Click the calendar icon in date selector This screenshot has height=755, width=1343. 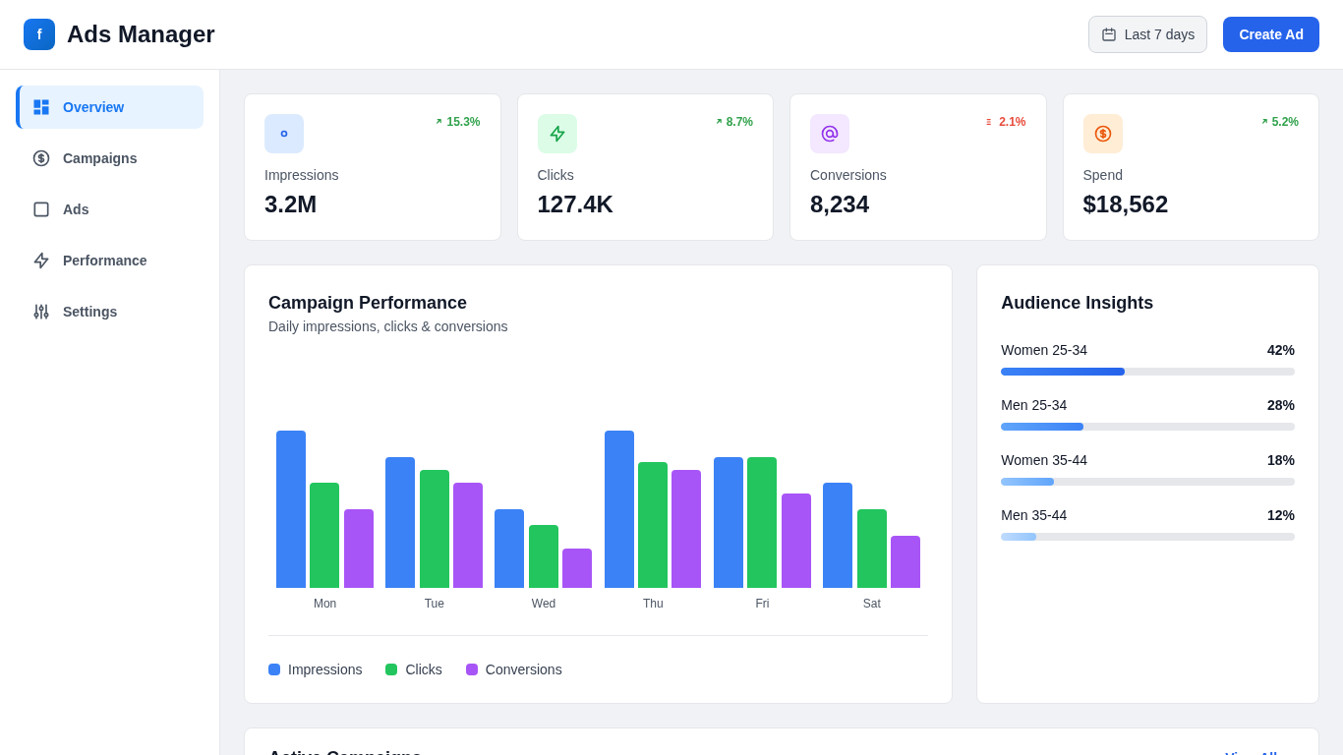[1109, 34]
